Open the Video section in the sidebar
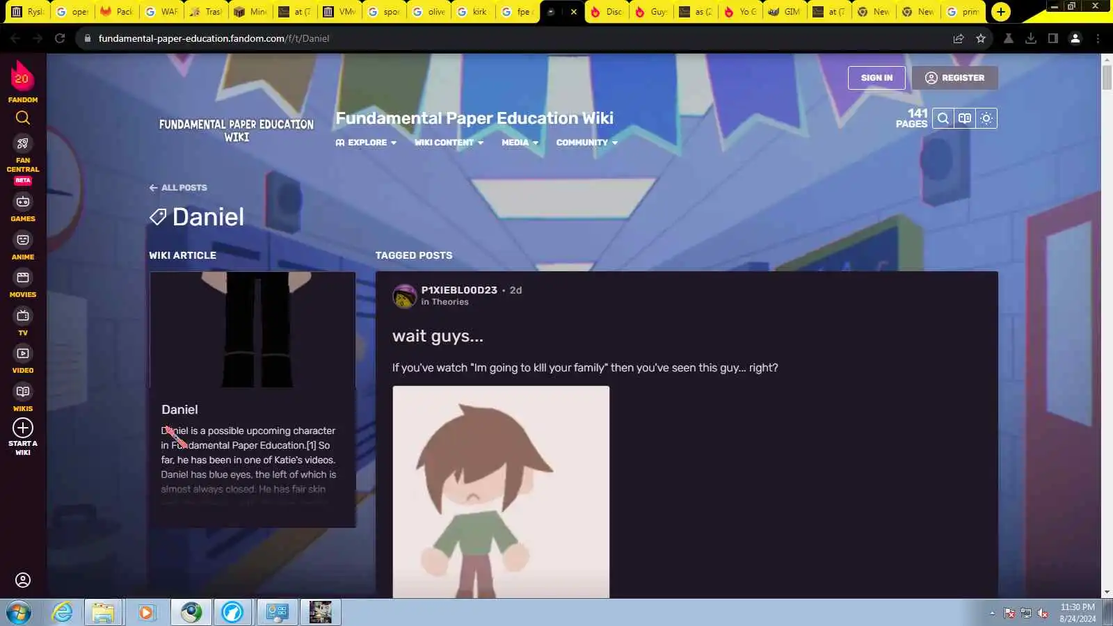Screen dimensions: 1113x626 (23, 360)
